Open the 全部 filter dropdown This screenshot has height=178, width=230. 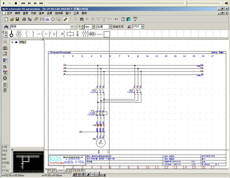(110, 27)
